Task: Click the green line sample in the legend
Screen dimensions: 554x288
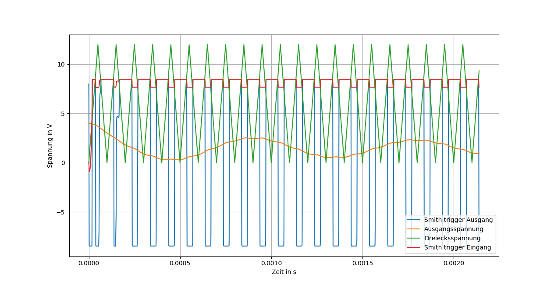Action: 414,238
